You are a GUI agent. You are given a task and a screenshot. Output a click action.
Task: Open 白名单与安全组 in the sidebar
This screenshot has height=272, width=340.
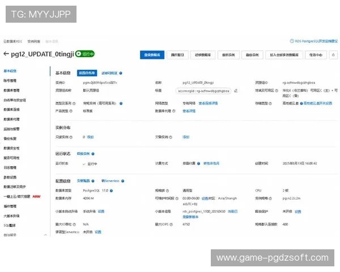[x=15, y=100]
